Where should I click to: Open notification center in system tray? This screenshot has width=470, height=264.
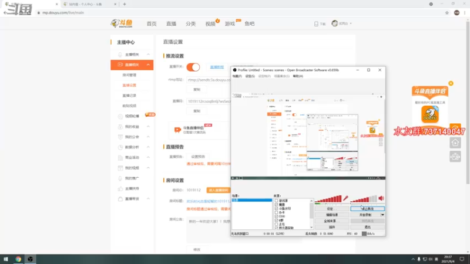click(462, 259)
